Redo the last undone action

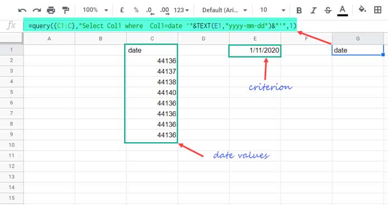point(37,11)
